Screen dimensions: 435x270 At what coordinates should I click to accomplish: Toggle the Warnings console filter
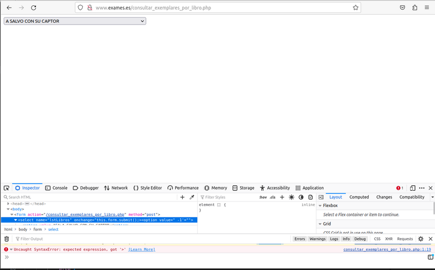tap(318, 238)
